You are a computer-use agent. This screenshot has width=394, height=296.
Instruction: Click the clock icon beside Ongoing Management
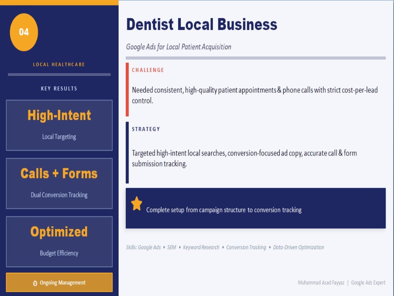click(35, 283)
